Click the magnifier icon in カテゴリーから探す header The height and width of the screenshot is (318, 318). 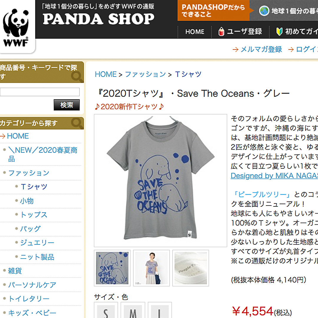pos(77,123)
